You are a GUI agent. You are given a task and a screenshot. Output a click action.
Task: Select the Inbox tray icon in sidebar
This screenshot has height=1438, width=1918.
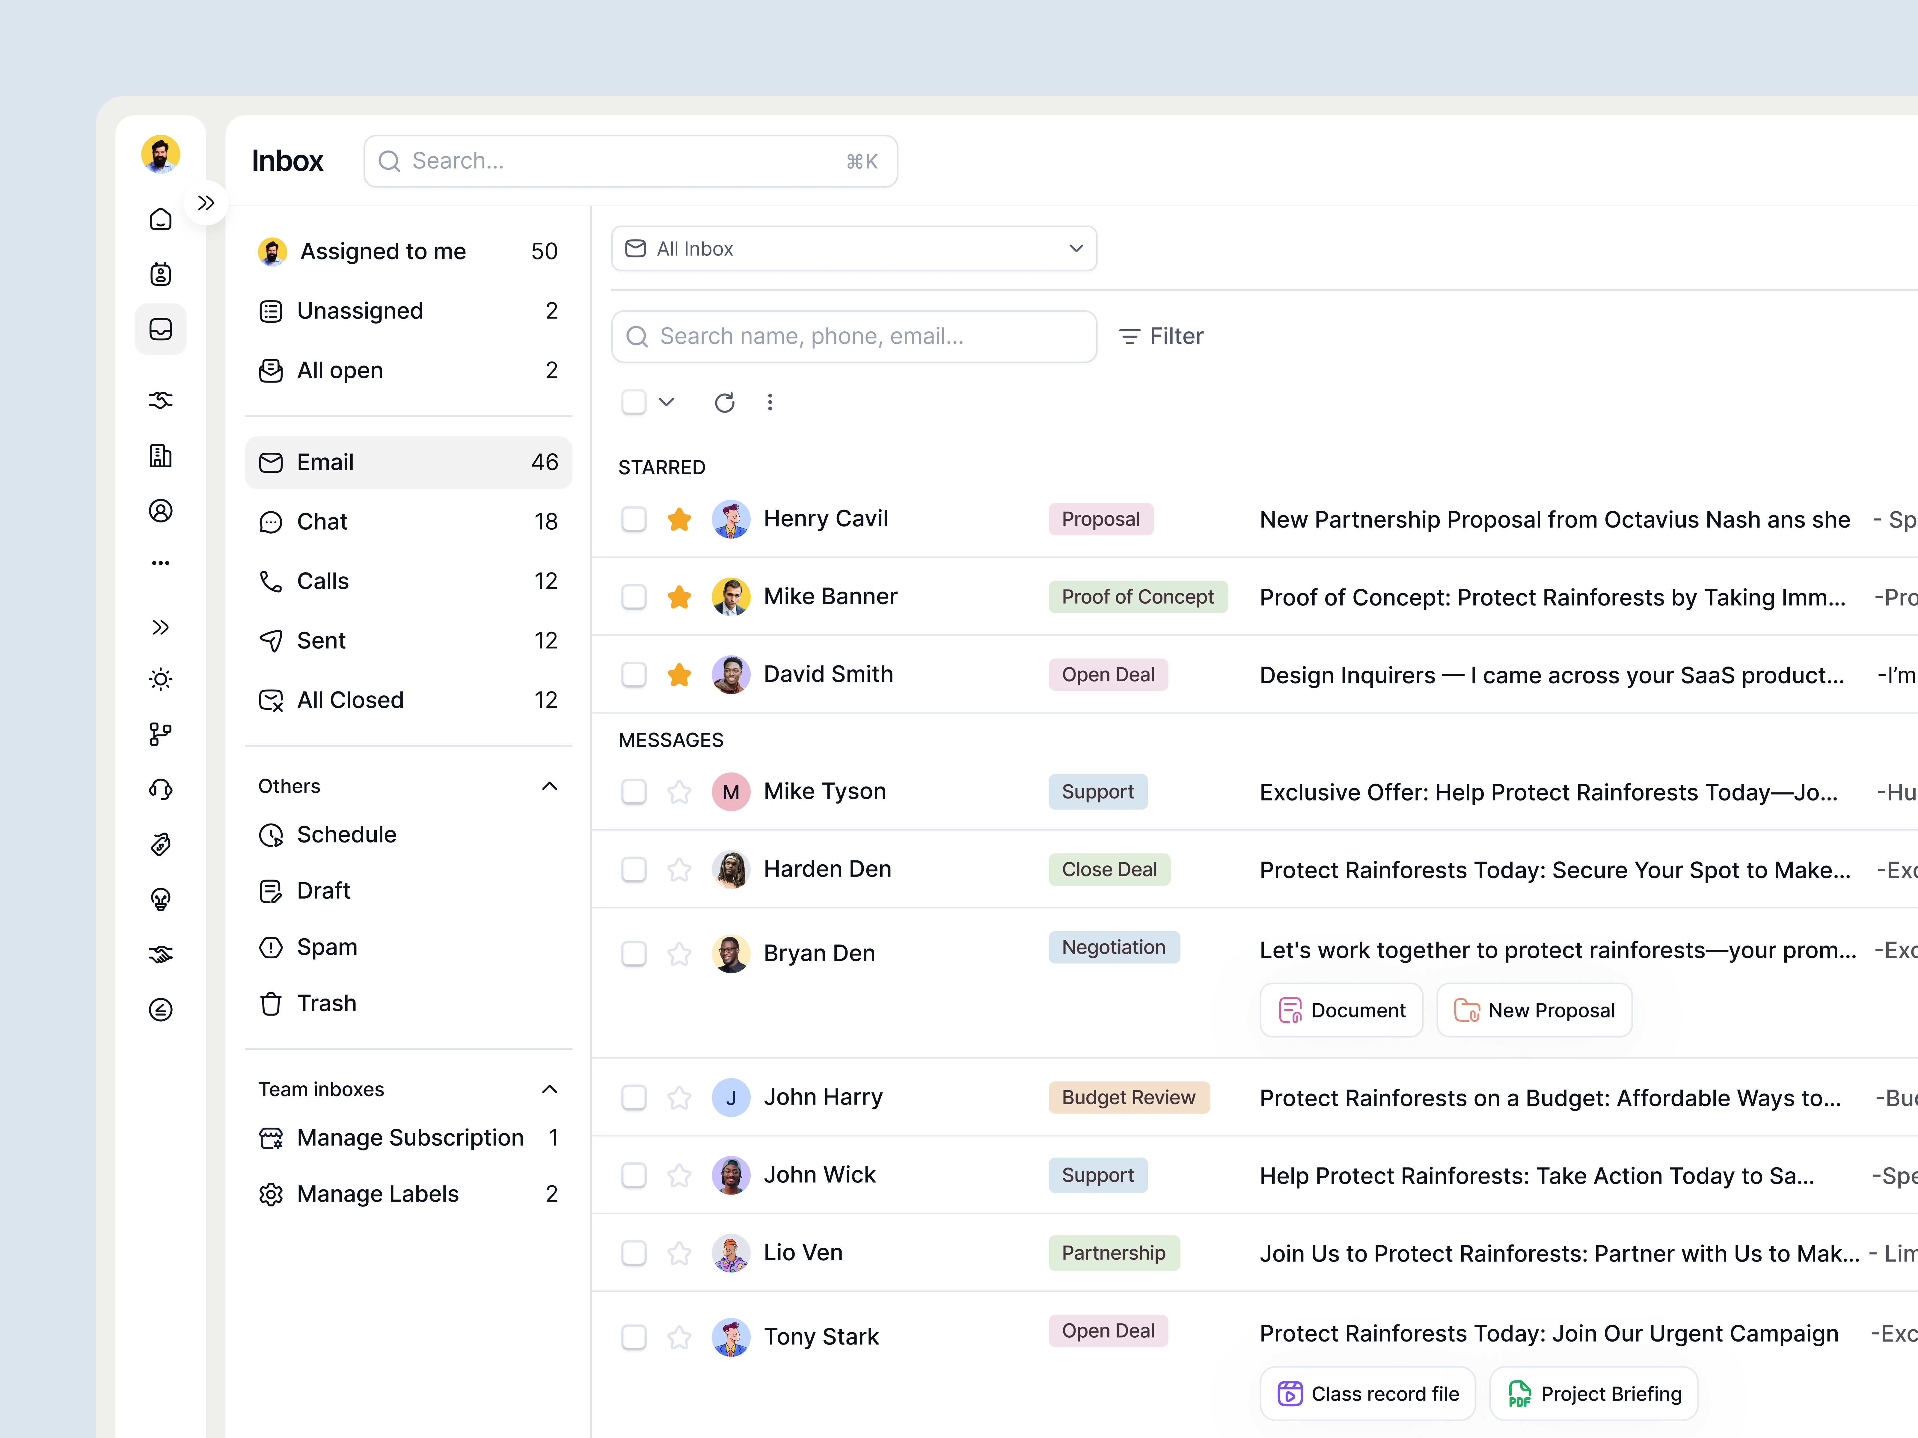[160, 329]
